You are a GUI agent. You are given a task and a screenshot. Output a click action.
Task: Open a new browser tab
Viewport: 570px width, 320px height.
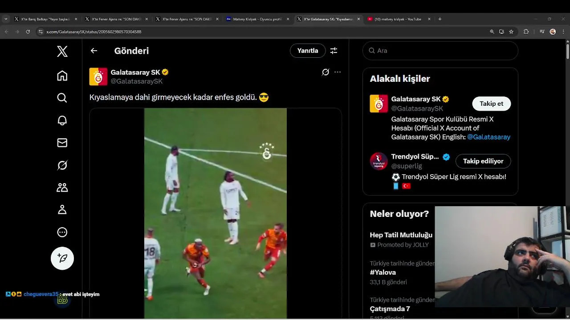click(440, 19)
